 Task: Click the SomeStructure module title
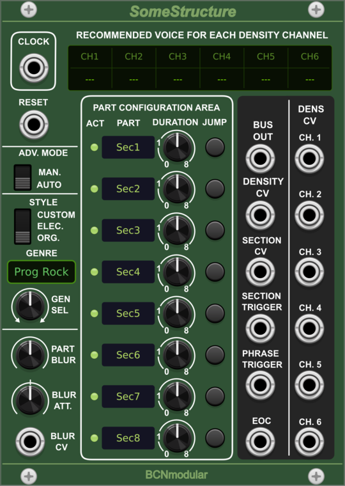point(183,12)
